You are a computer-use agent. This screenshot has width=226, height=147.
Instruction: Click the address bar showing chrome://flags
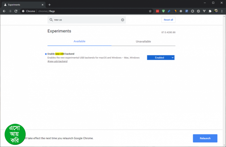[88, 11]
